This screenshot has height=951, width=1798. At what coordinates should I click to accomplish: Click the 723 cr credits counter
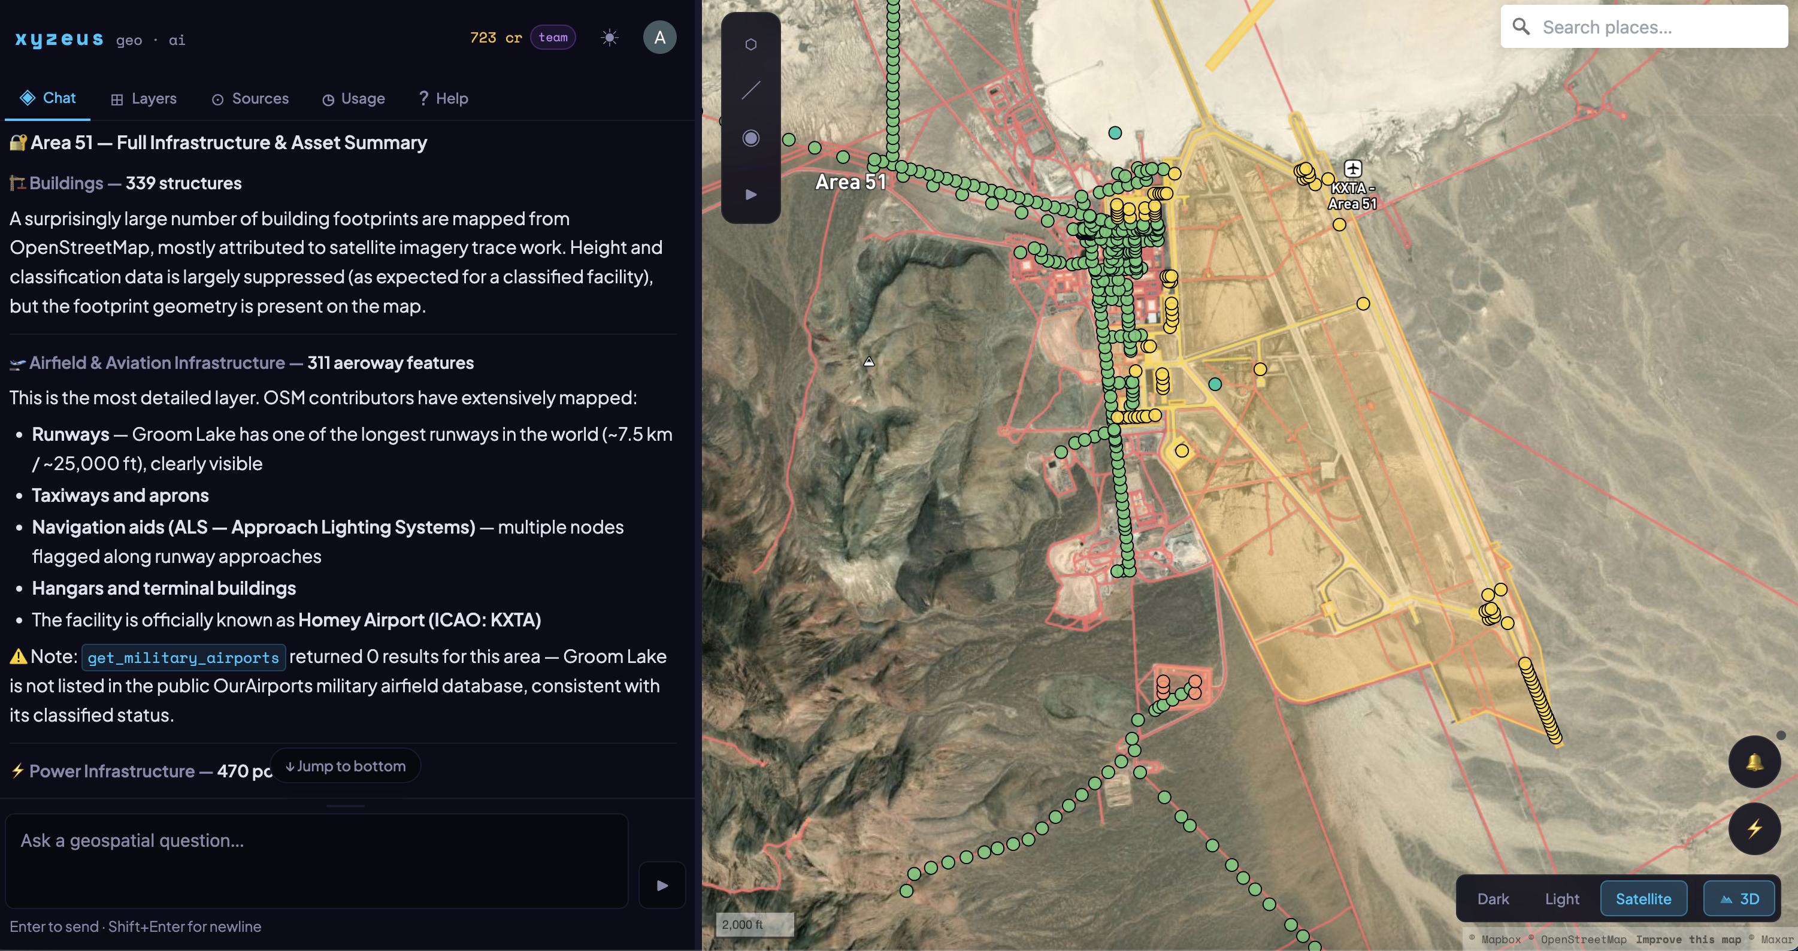click(x=495, y=38)
